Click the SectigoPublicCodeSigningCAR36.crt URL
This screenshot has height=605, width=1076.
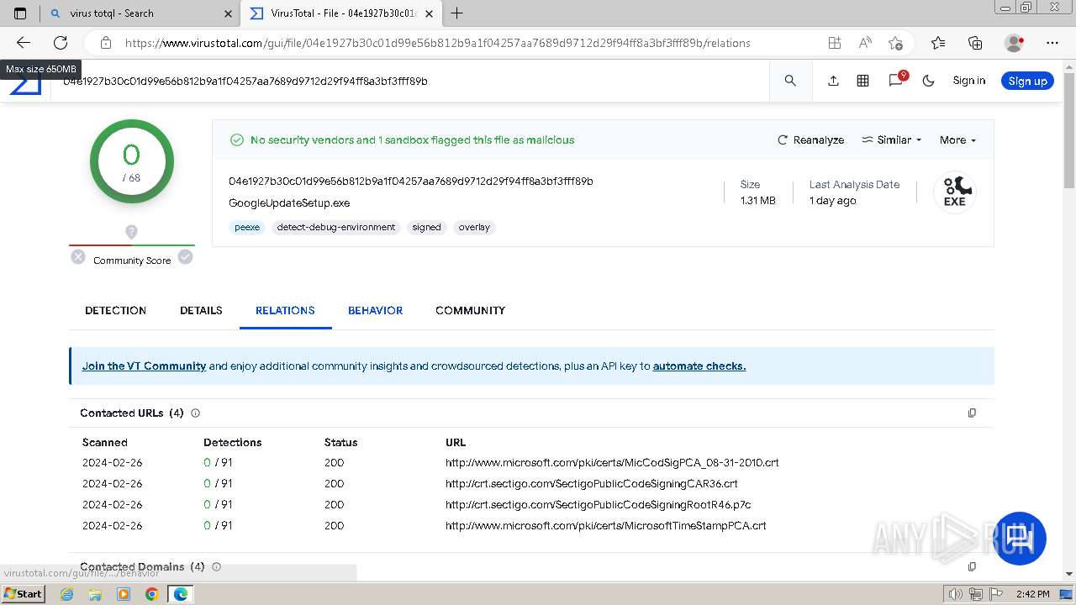[591, 484]
